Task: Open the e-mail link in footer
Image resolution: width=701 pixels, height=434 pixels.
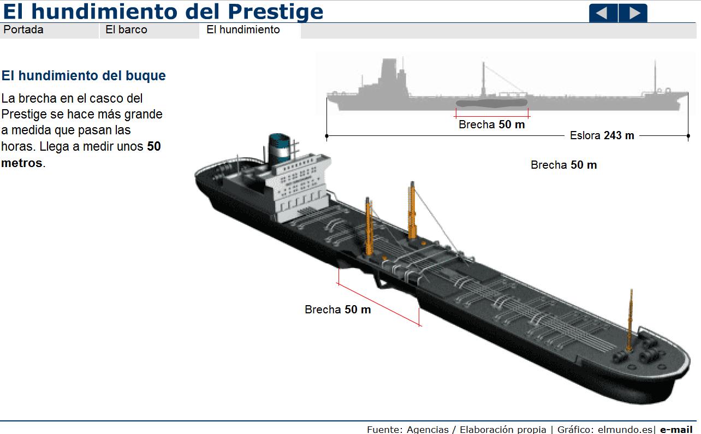Action: coord(676,429)
